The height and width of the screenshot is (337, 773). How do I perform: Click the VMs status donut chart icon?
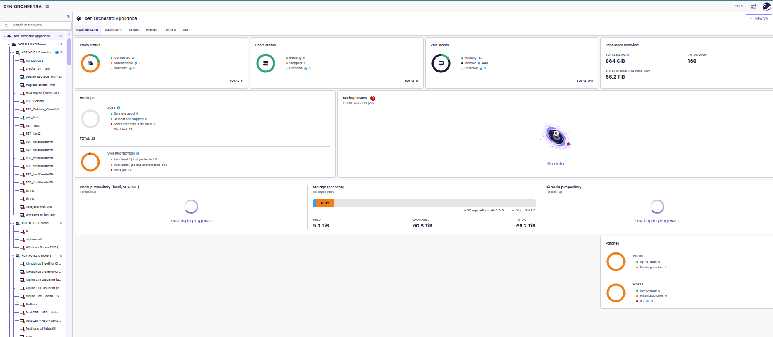pyautogui.click(x=441, y=63)
